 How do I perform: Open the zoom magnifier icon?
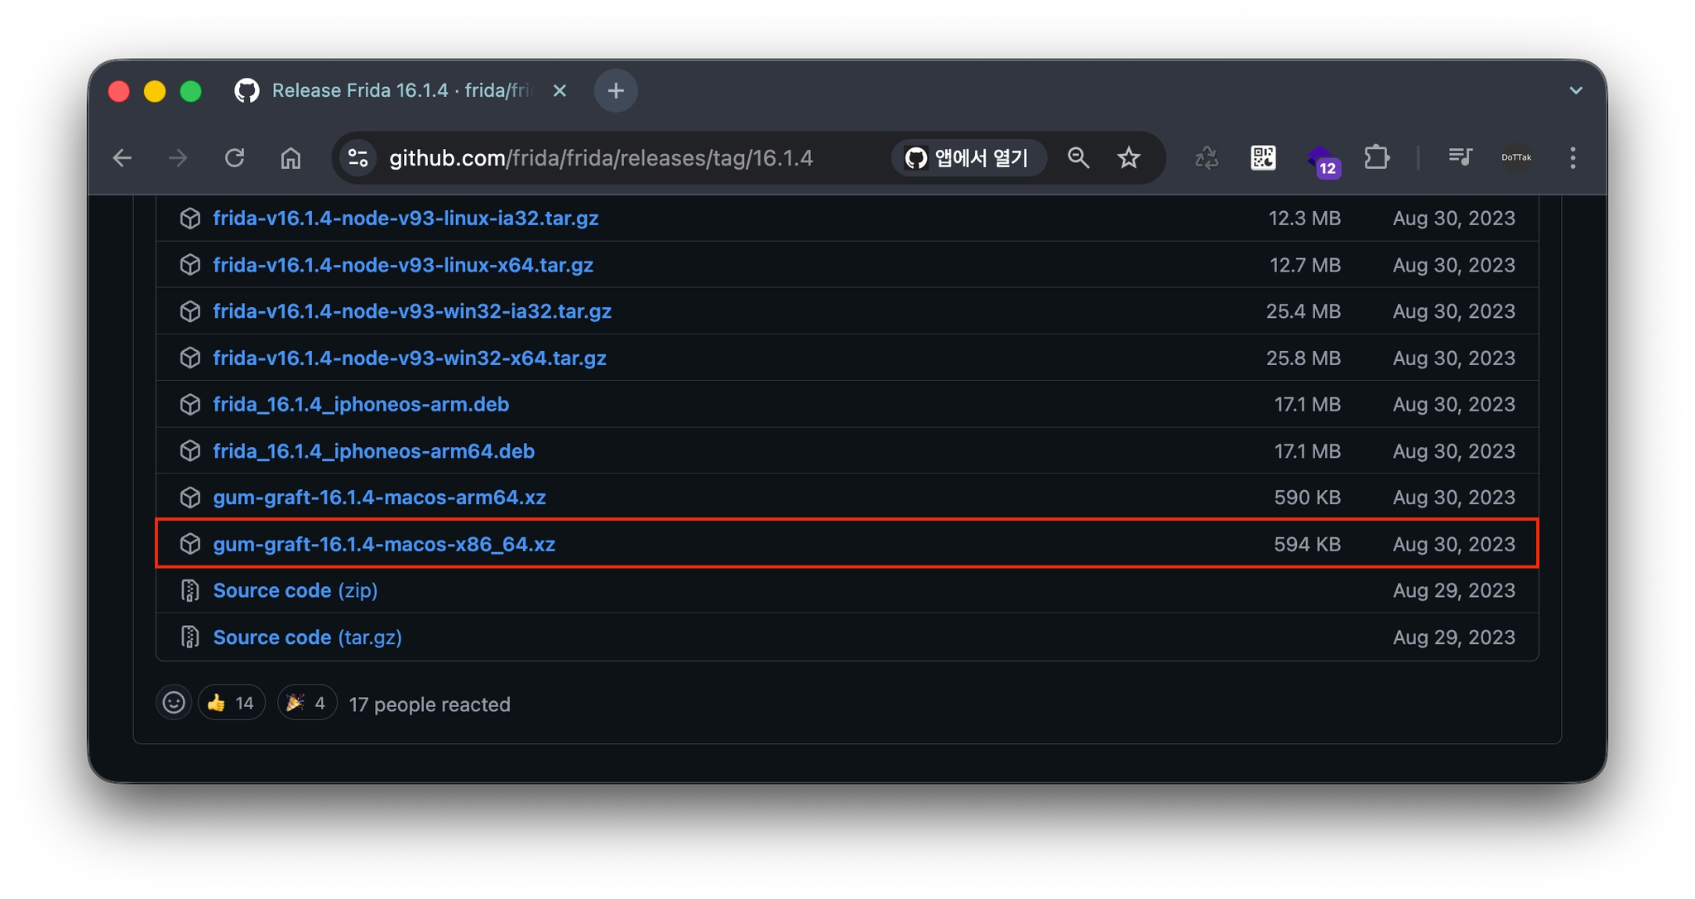(x=1078, y=157)
